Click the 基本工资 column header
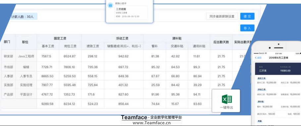This screenshot has width=301, height=126. [x=48, y=46]
